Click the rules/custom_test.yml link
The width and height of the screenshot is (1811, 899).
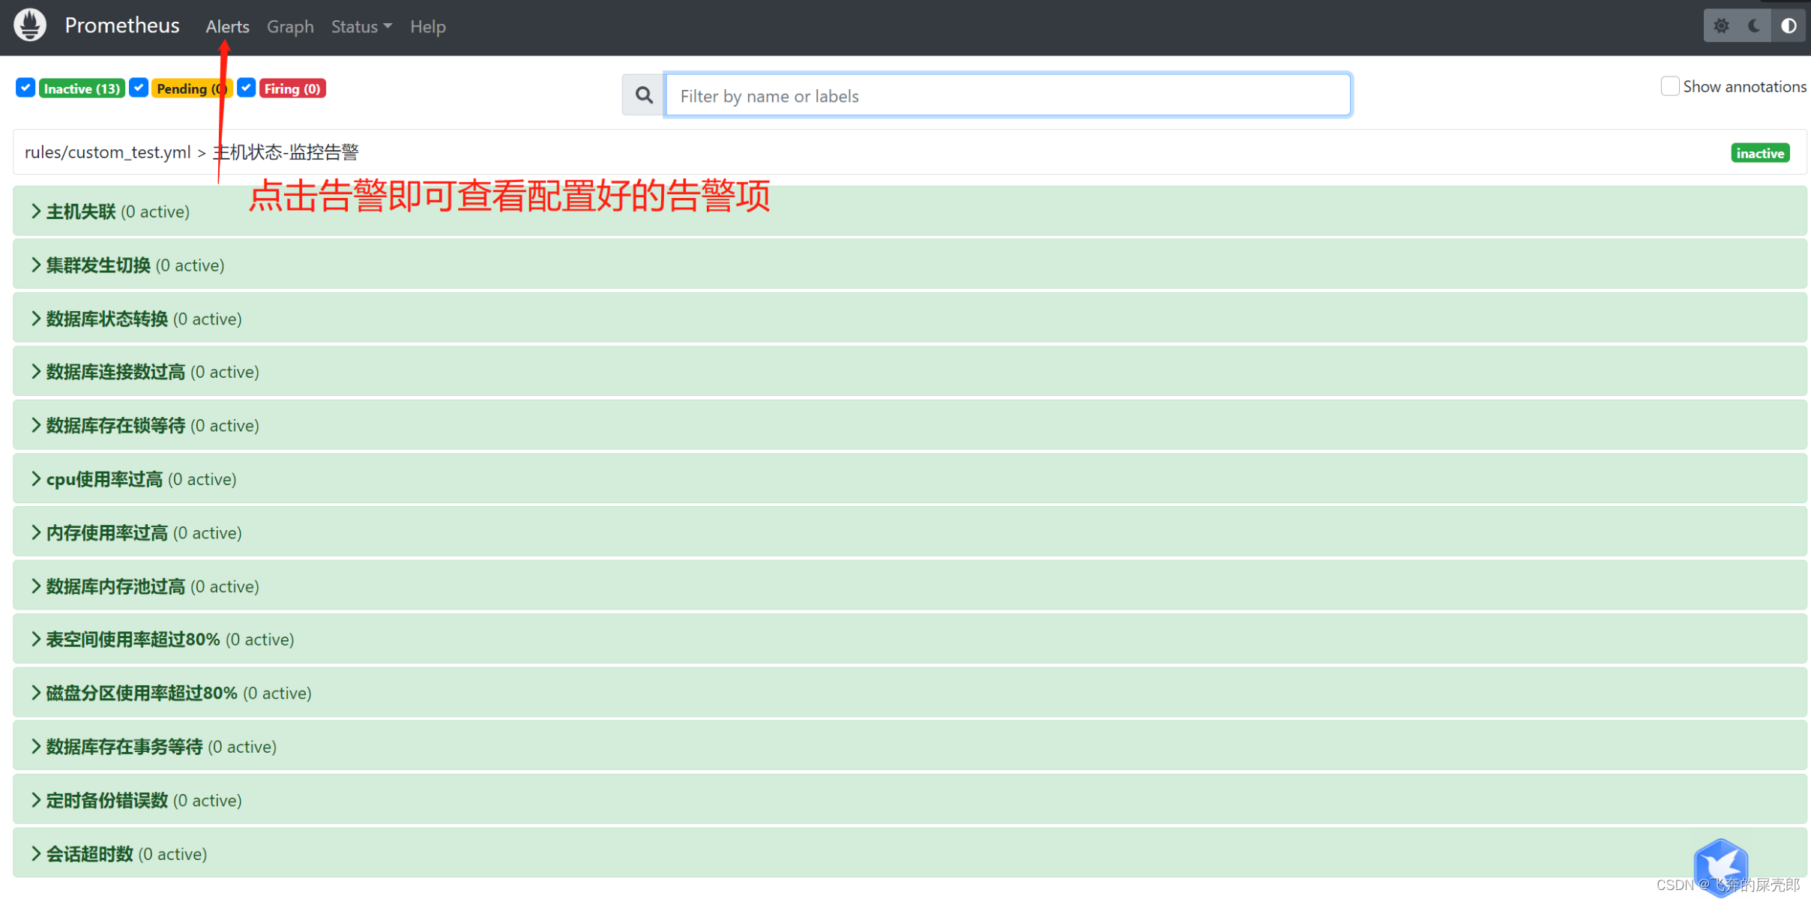pyautogui.click(x=107, y=151)
